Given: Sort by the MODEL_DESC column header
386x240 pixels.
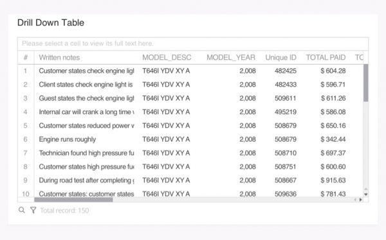Looking at the screenshot, I should click(x=167, y=58).
